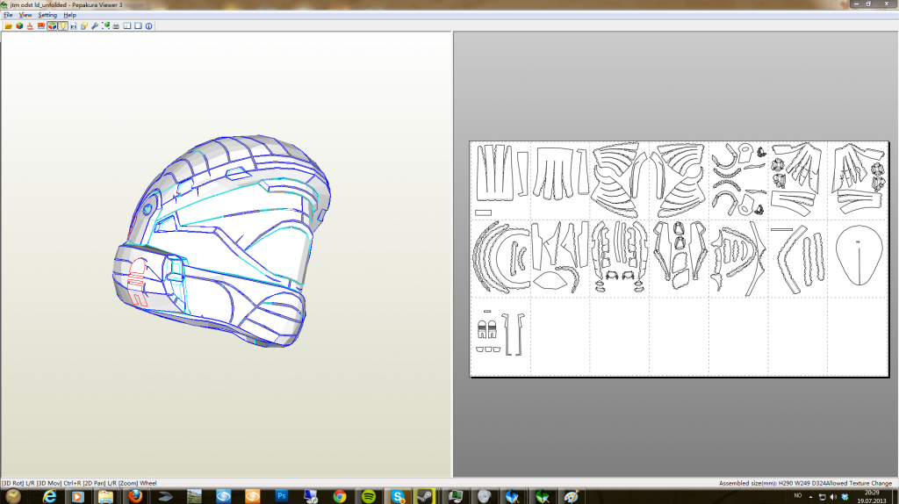Click the volume speaker tray icon
The width and height of the screenshot is (899, 504).
(x=833, y=497)
